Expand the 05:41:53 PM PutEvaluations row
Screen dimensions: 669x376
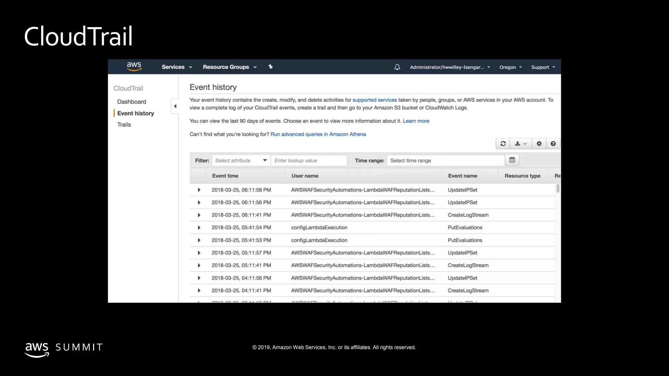199,240
